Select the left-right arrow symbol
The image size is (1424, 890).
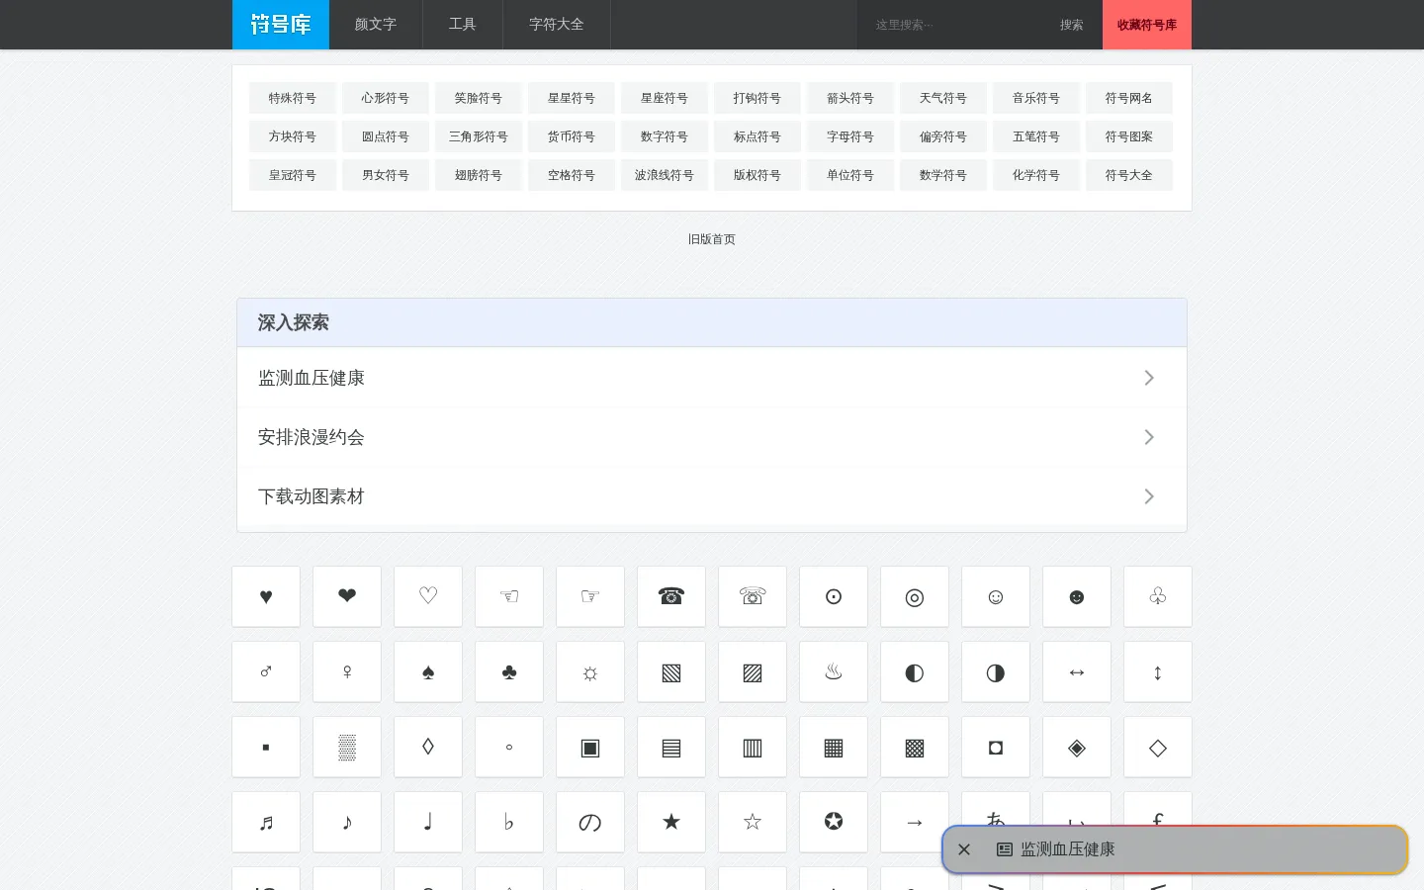coord(1077,671)
